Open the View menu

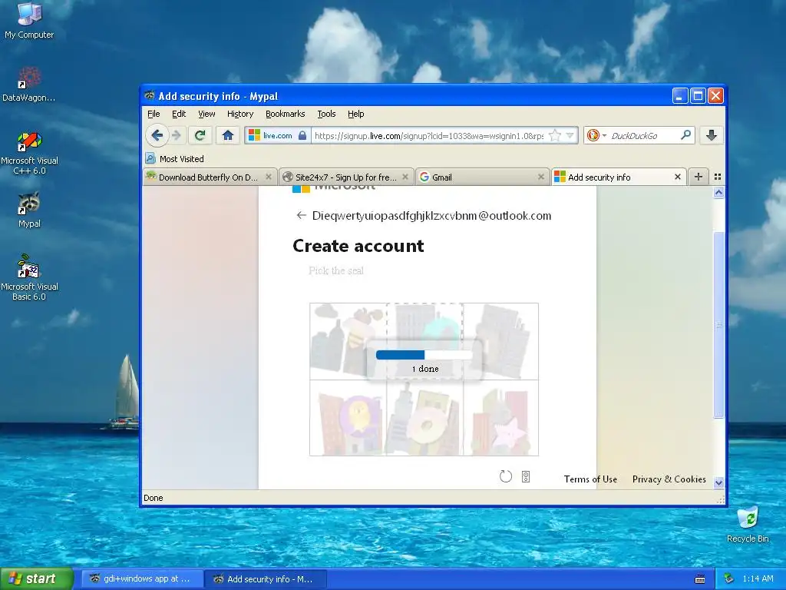coord(206,114)
